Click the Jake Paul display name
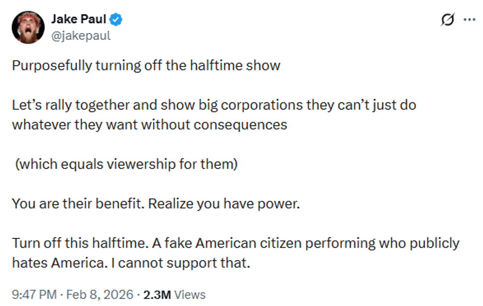483x306 pixels. pos(78,20)
